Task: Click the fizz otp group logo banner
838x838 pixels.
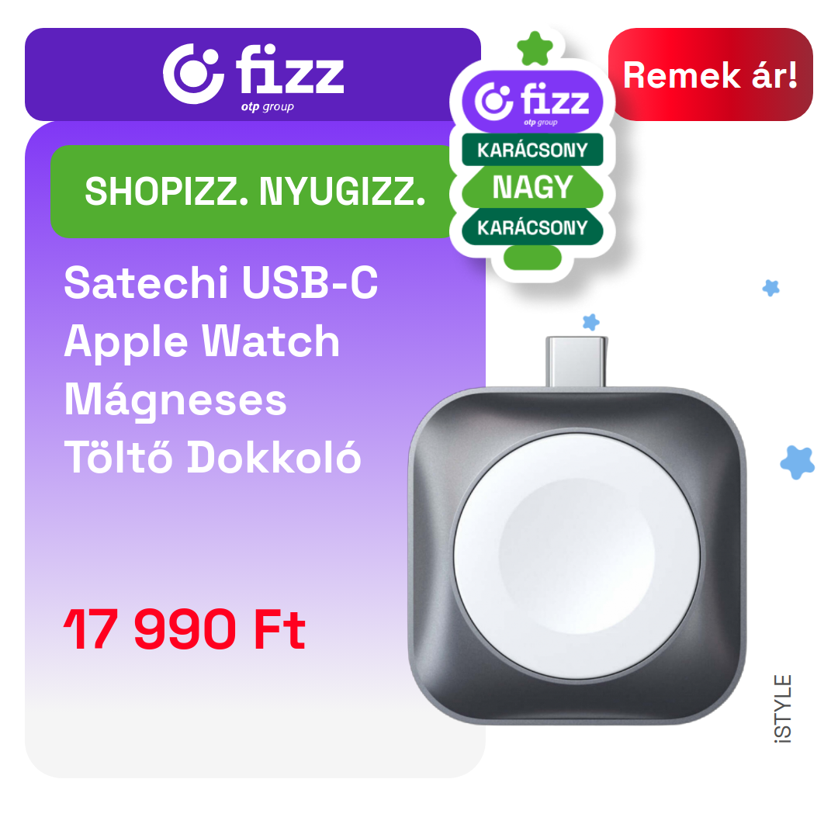Action: (253, 74)
